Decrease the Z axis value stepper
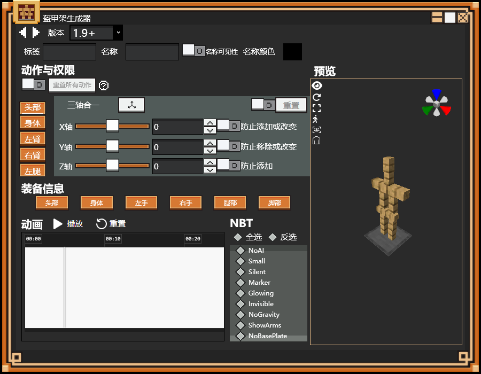481x374 pixels. [x=210, y=170]
